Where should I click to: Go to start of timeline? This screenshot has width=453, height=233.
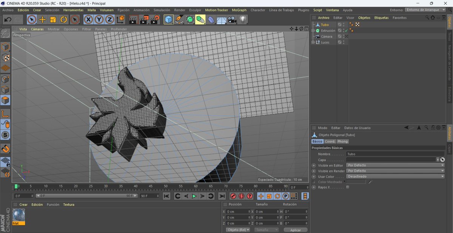click(166, 196)
